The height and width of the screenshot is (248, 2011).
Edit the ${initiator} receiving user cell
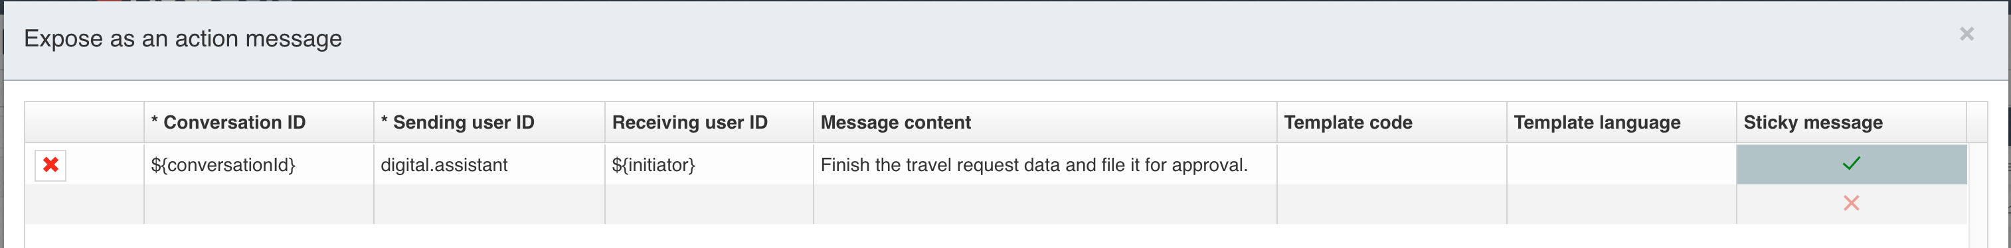pos(709,164)
